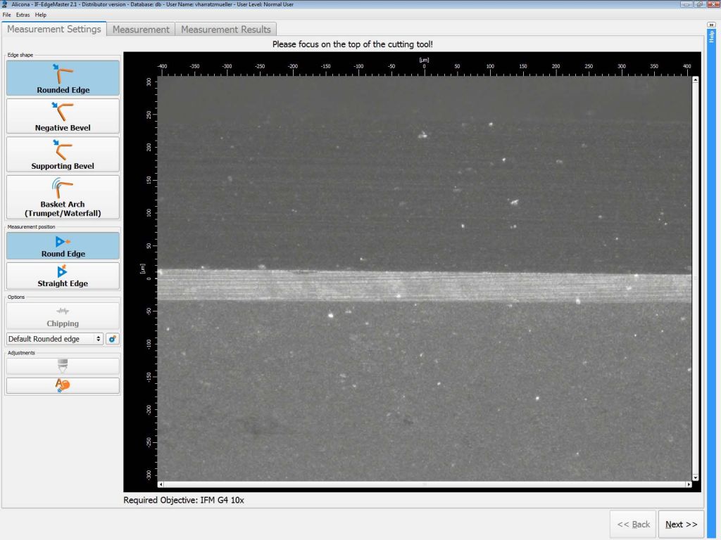Click the objective adjustment icon button
Viewport: 721px width, 540px height.
point(63,366)
